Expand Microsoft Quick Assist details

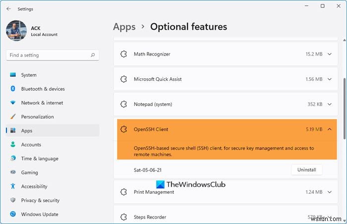click(x=330, y=79)
